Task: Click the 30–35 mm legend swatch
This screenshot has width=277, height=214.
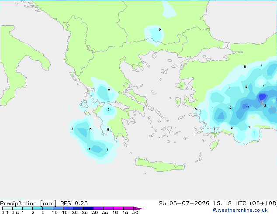Action: (98, 208)
